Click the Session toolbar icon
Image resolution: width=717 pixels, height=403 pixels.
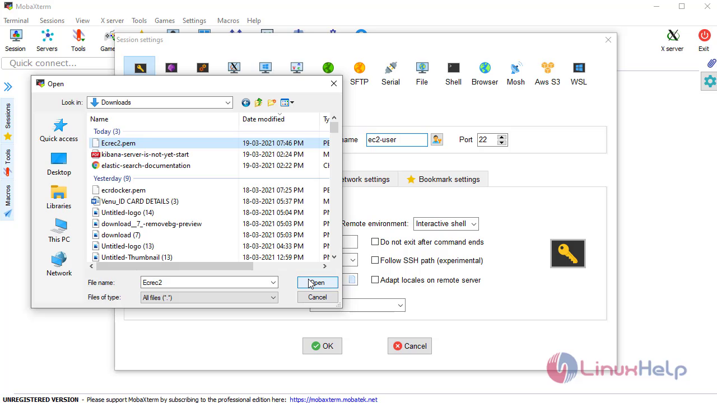coord(15,40)
